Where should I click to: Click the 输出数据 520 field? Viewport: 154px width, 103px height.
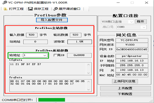75,35
